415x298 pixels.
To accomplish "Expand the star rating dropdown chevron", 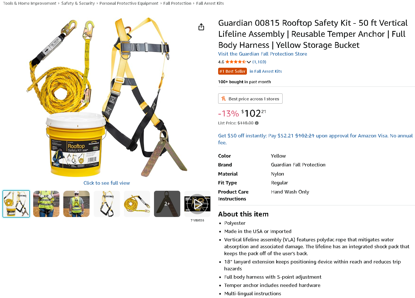I will click(249, 62).
